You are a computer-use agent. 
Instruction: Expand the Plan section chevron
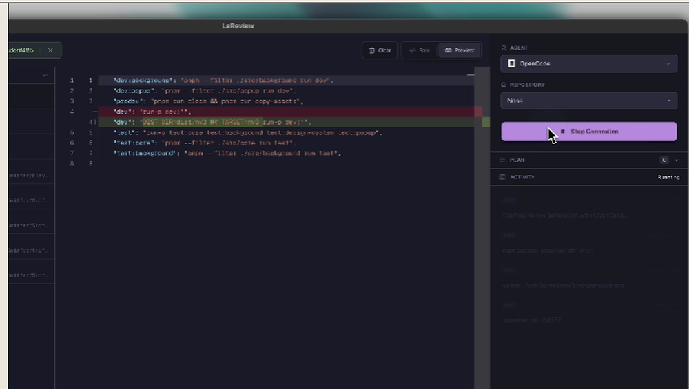tap(677, 160)
